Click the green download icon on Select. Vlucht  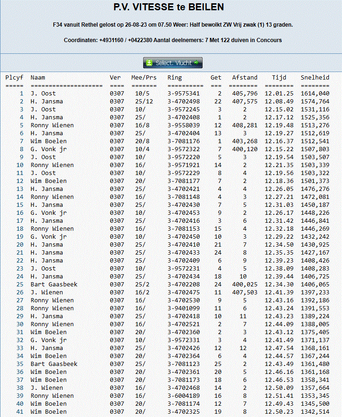tap(149, 63)
